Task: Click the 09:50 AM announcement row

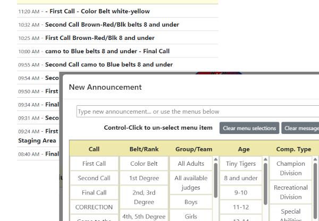Action: pos(38,91)
